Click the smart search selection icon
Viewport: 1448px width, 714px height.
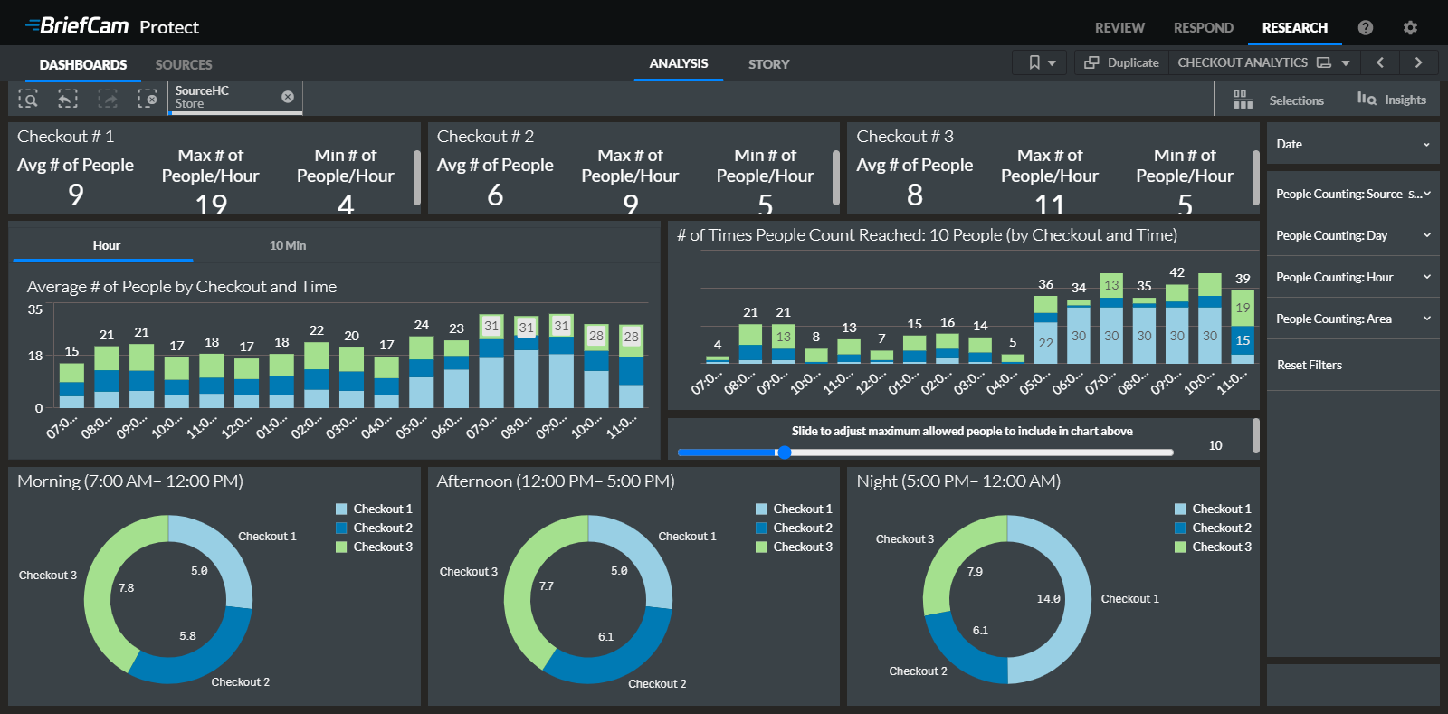click(28, 99)
